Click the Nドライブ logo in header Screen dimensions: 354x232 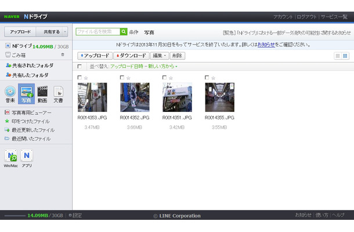point(35,17)
